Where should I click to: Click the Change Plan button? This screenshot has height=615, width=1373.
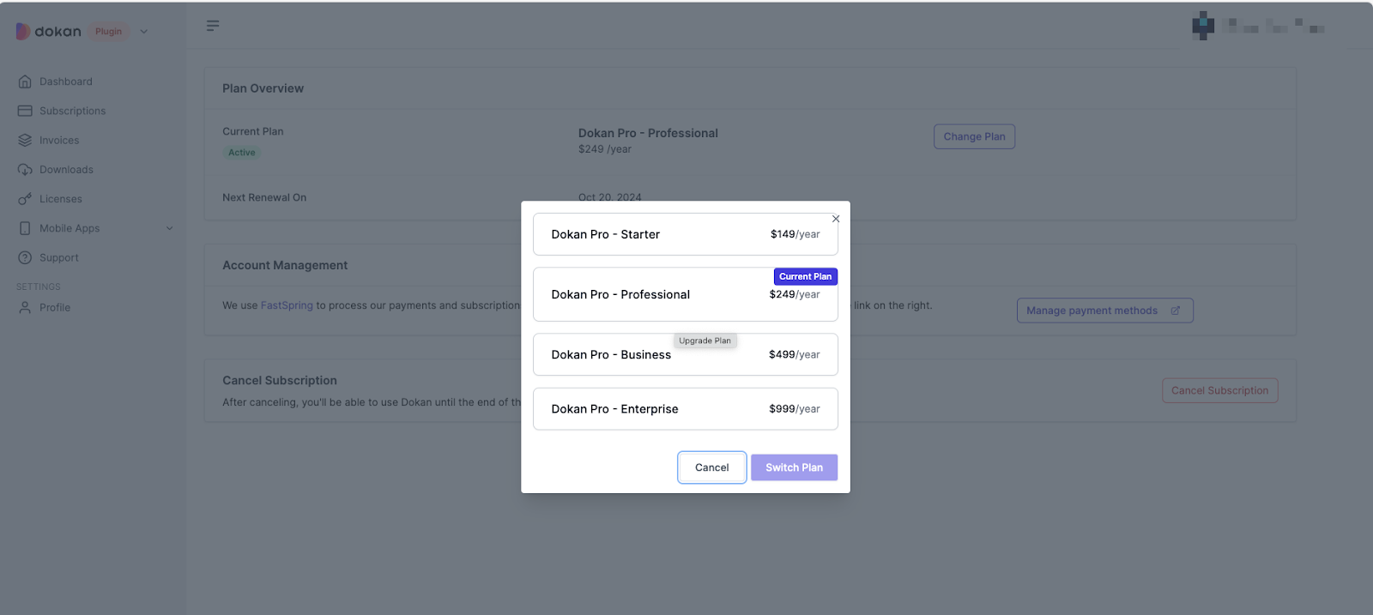point(974,136)
